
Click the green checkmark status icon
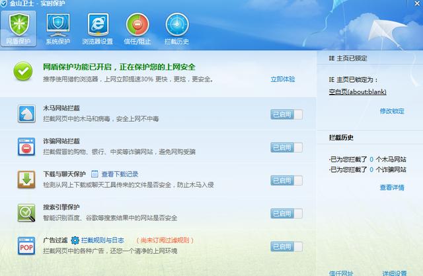tap(23, 71)
